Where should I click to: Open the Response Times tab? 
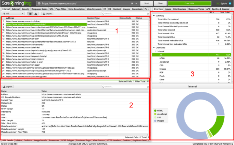pos(196,9)
